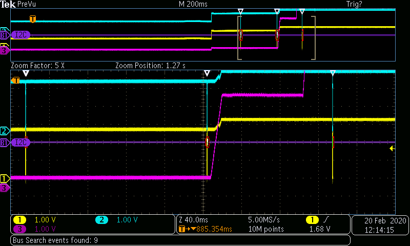
Task: Click the orange T trigger indicator in zoom window
Action: 15,80
